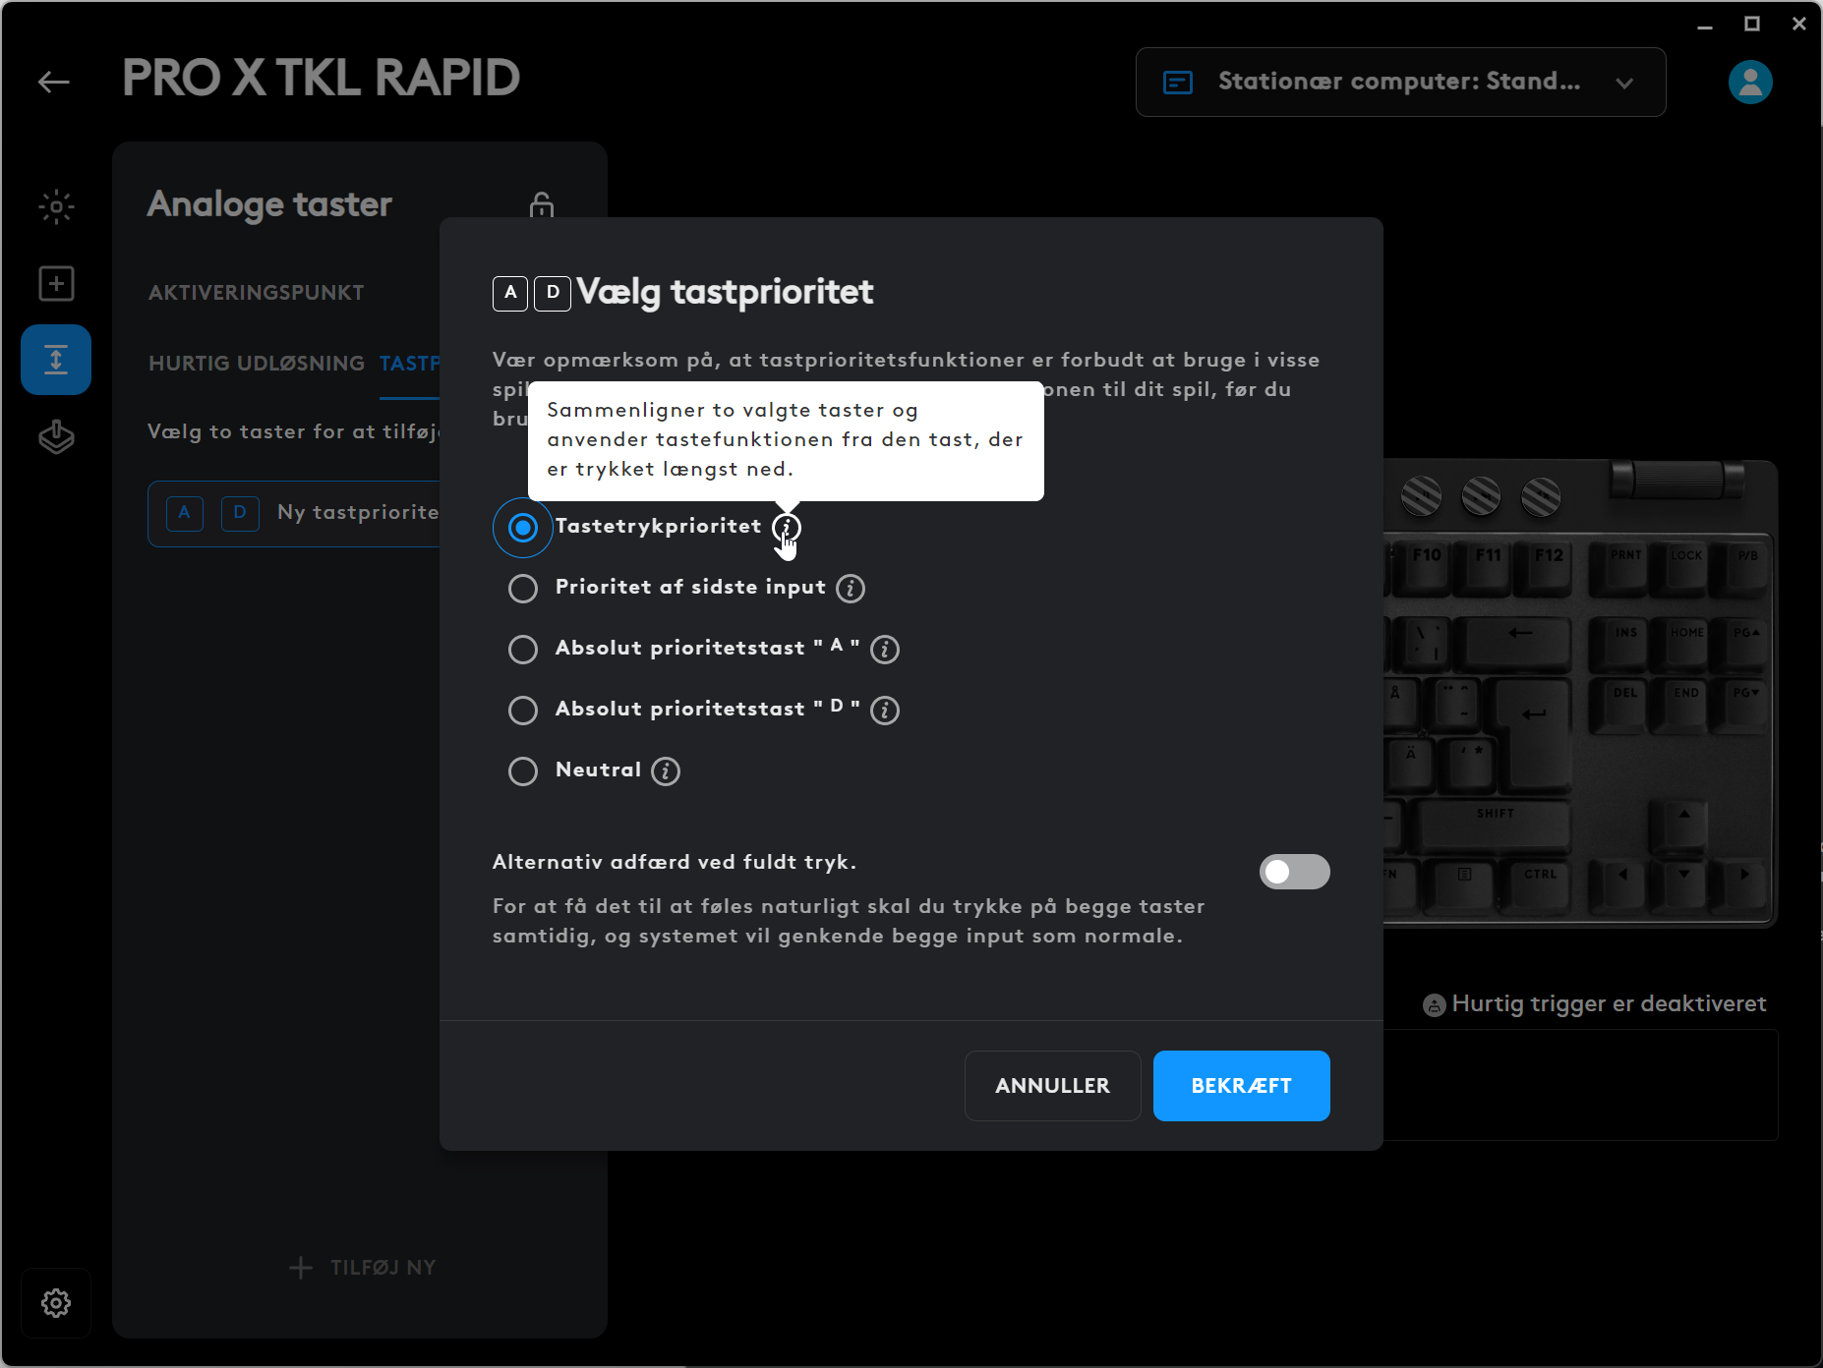The image size is (1823, 1368).
Task: Close the G HUB window
Action: tap(1799, 25)
